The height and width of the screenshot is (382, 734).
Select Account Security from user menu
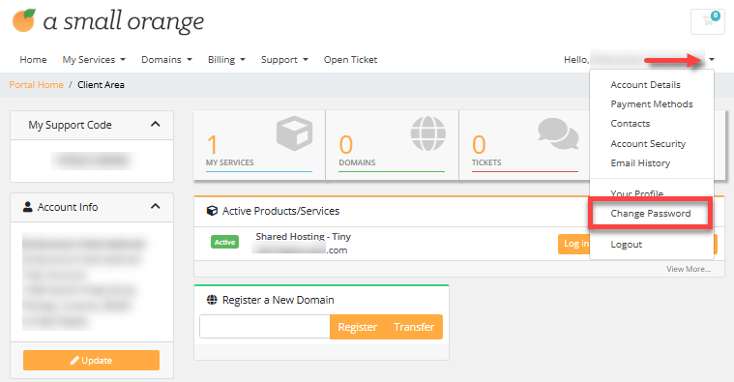click(648, 144)
